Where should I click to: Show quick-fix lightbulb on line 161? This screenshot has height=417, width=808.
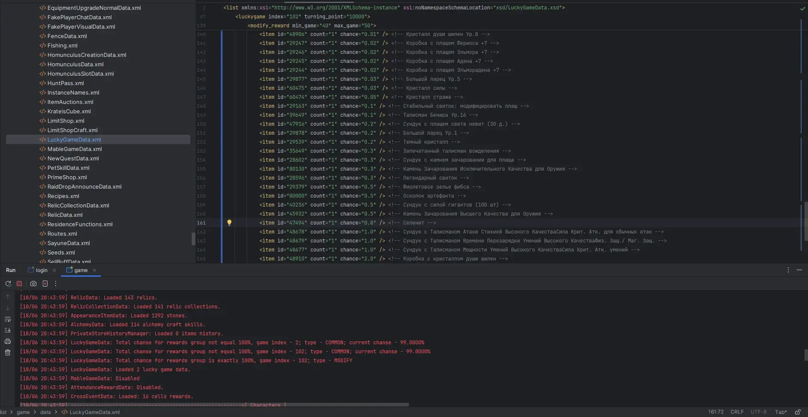click(229, 222)
